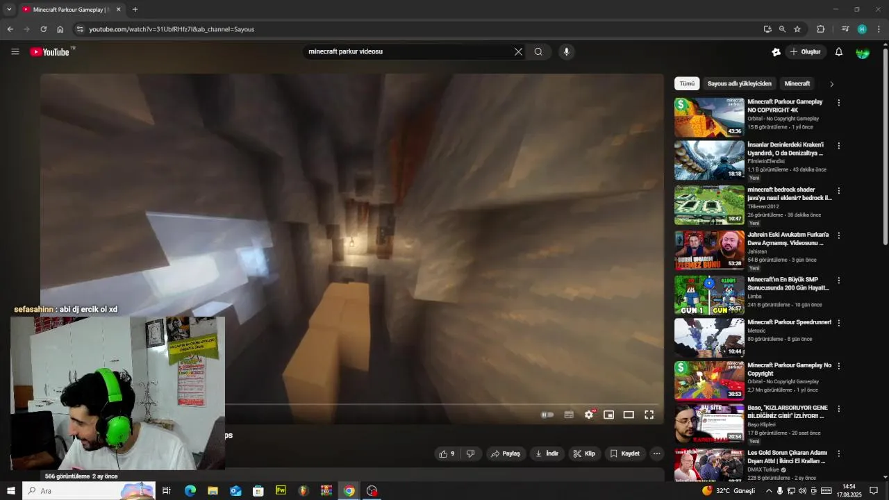Click the Kaydet save button
The width and height of the screenshot is (889, 500).
click(624, 453)
